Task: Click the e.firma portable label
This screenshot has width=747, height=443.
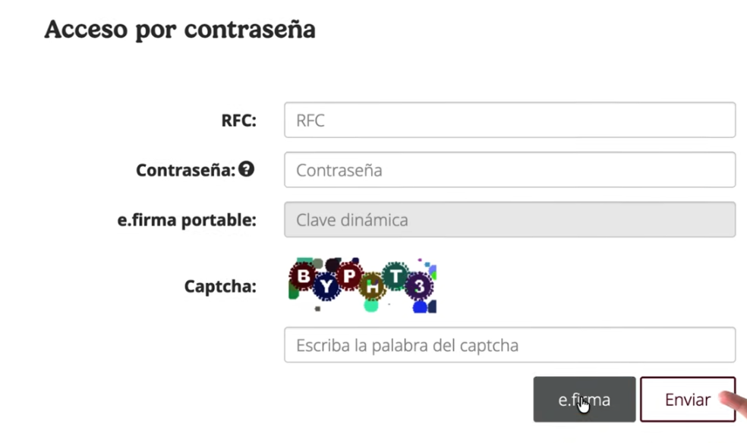Action: pos(187,220)
